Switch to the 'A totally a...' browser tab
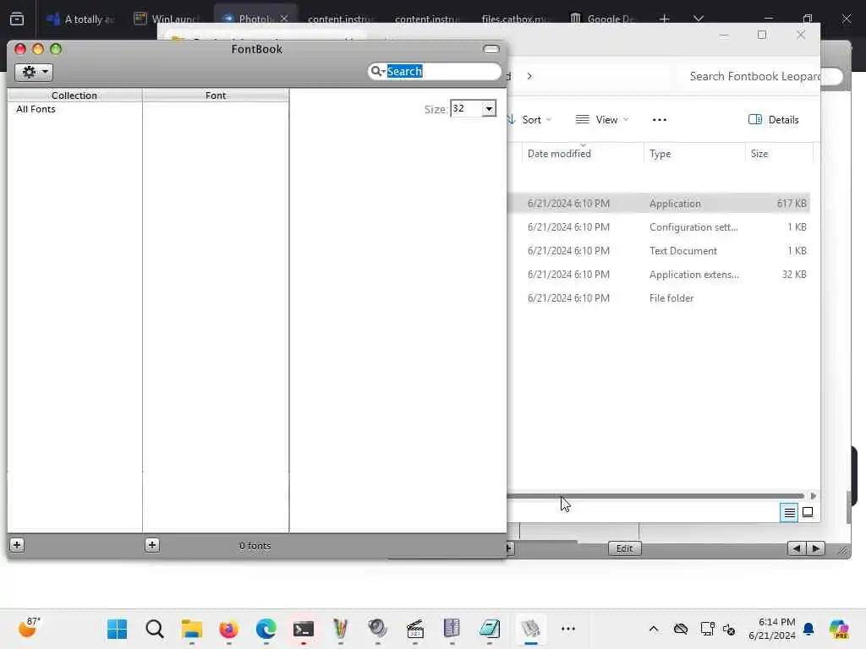 tap(80, 19)
